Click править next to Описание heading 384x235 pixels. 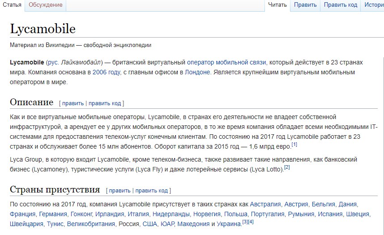[73, 103]
